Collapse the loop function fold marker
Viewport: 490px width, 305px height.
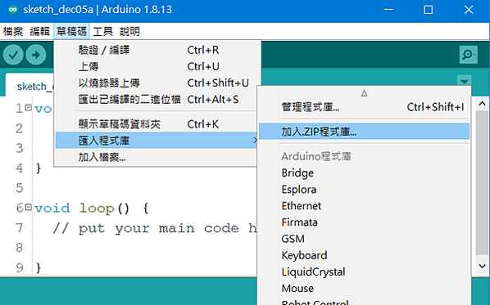coord(29,207)
